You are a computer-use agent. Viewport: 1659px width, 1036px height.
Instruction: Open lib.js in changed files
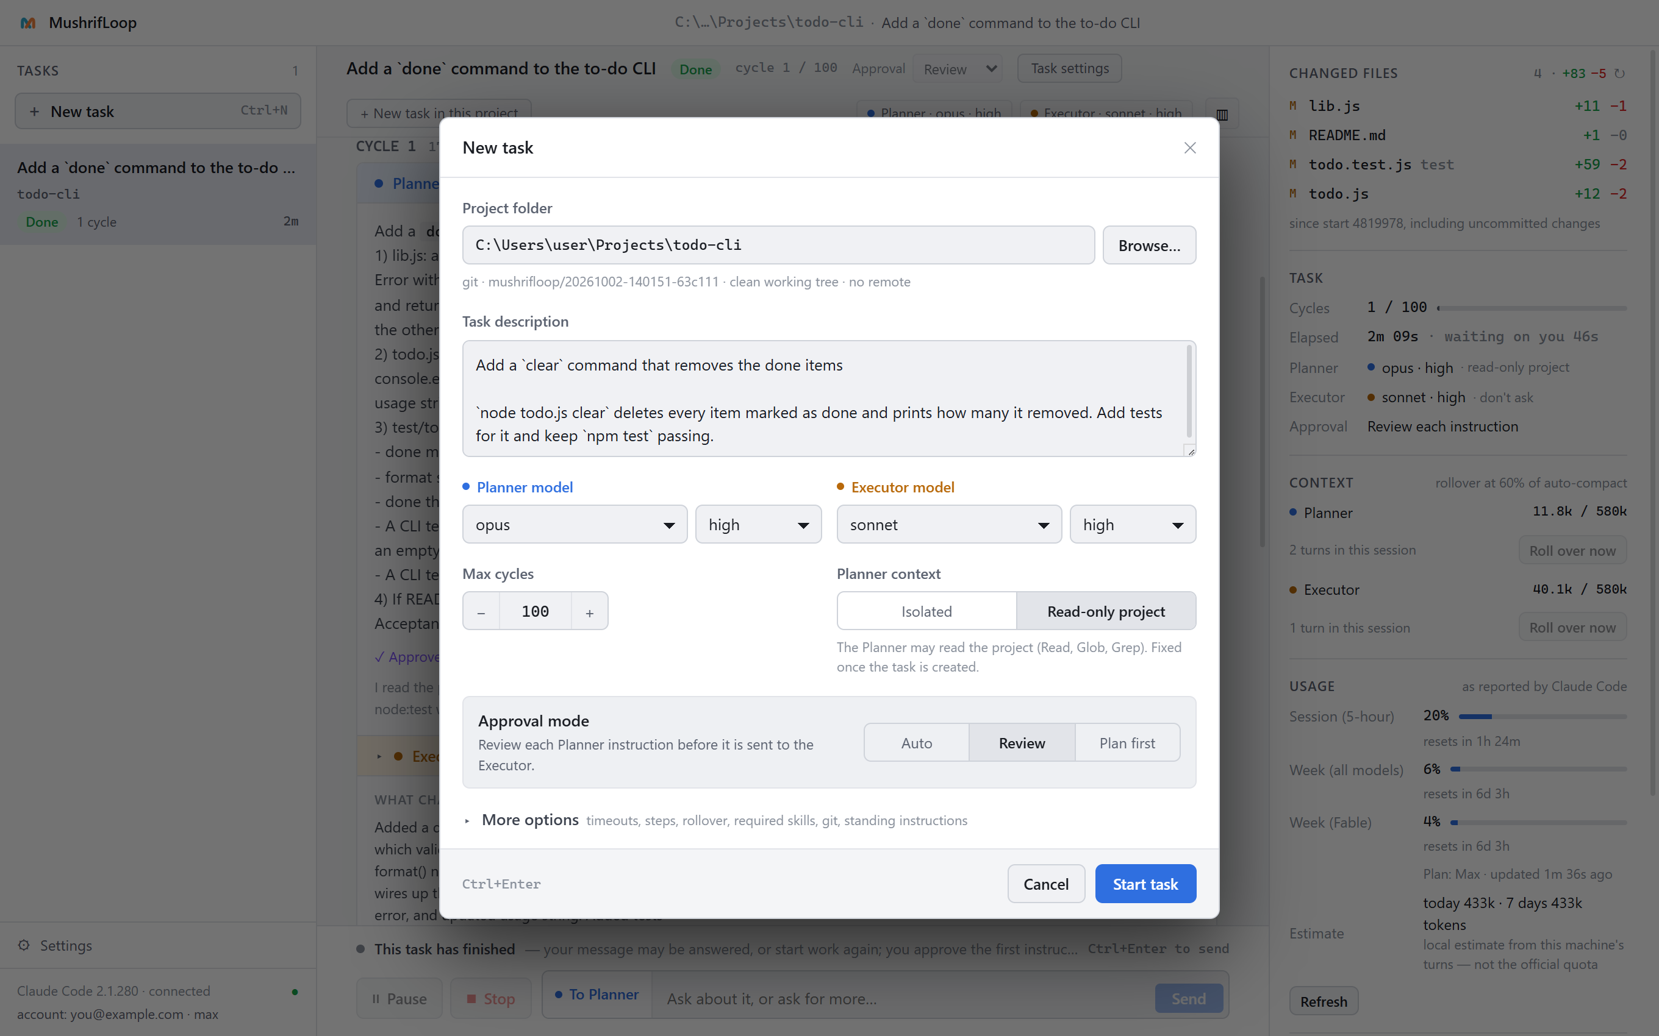point(1458,105)
